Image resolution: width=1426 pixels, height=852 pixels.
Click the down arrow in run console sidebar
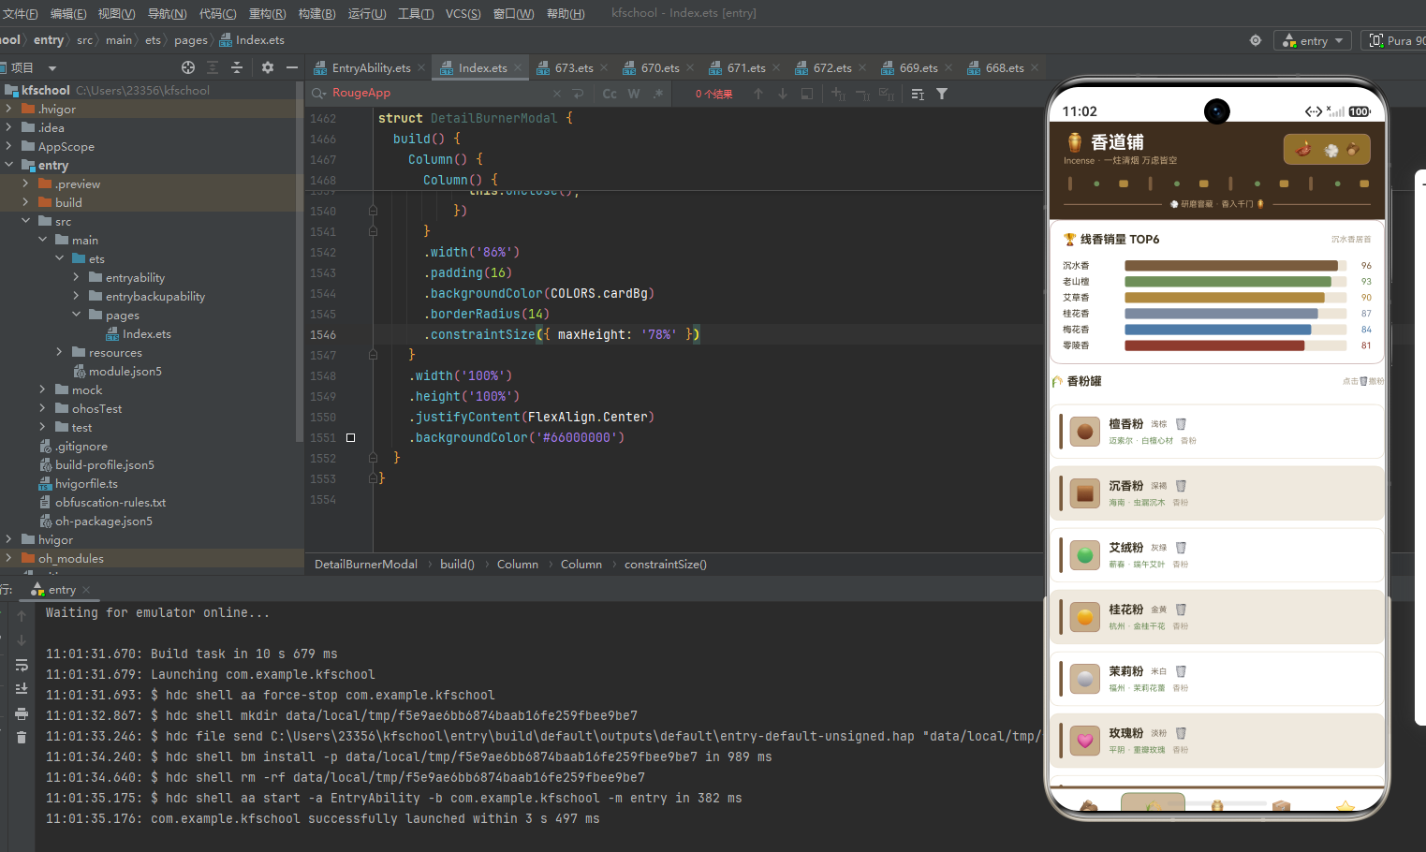(x=22, y=640)
